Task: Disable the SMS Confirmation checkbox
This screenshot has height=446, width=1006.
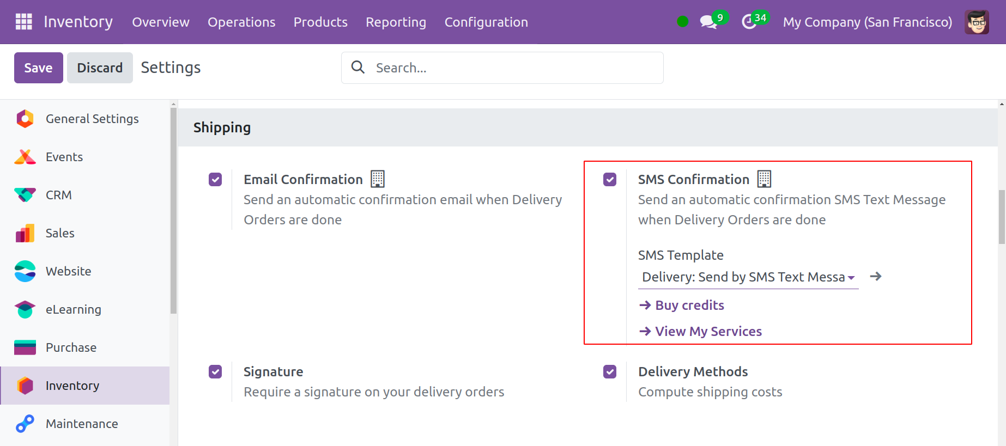Action: 610,179
